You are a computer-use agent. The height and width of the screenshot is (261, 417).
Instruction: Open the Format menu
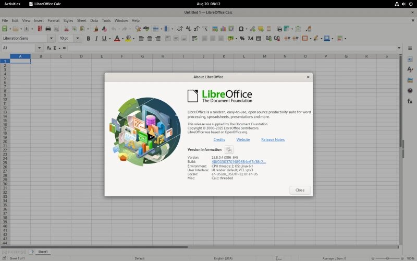coord(54,20)
